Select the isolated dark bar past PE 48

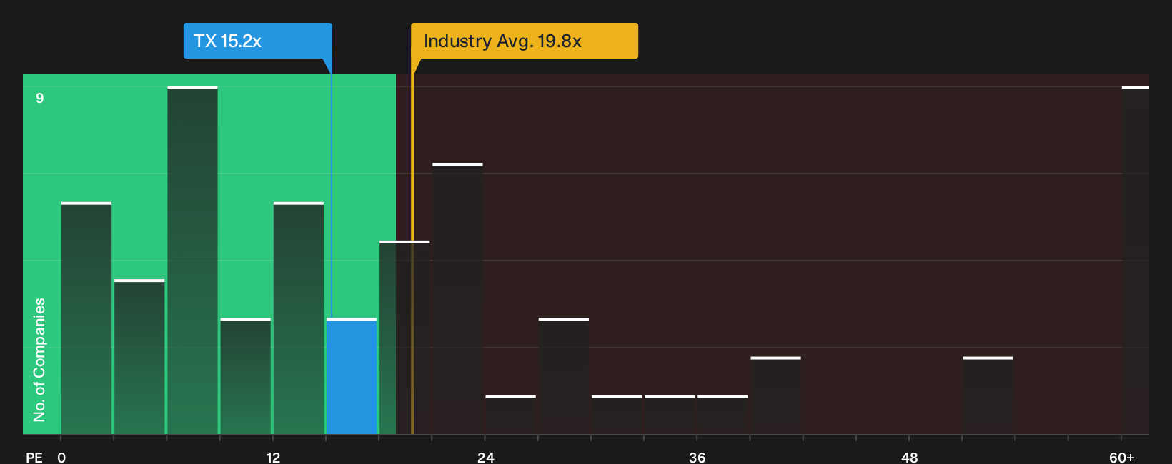[x=988, y=395]
